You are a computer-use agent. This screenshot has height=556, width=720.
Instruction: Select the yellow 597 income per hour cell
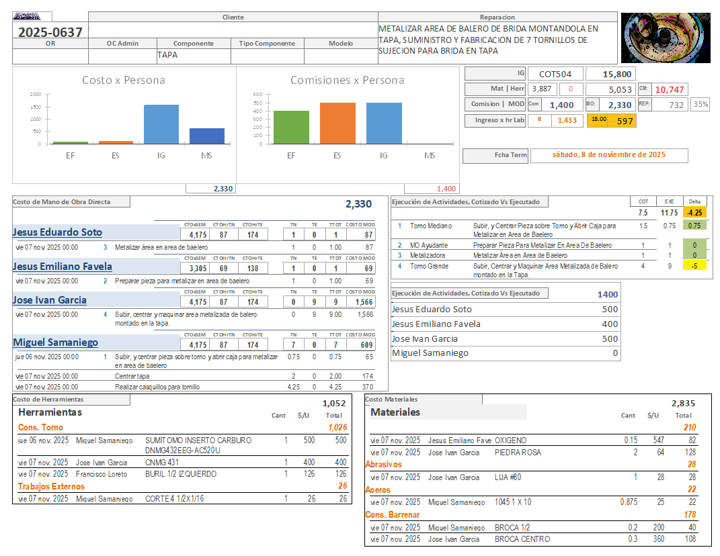[x=625, y=121]
